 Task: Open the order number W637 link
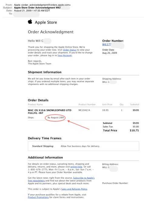(107, 45)
